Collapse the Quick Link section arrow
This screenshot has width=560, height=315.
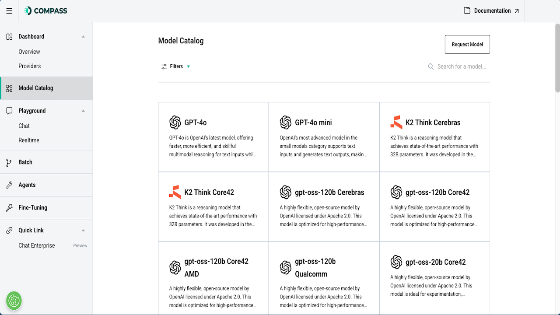tap(83, 231)
